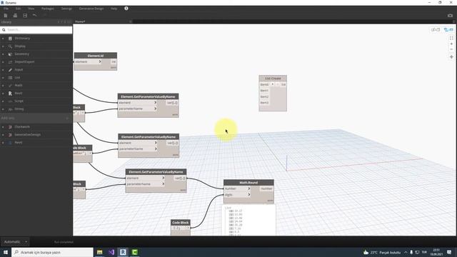Click the zoom in plus icon
457x257 pixels.
click(451, 44)
